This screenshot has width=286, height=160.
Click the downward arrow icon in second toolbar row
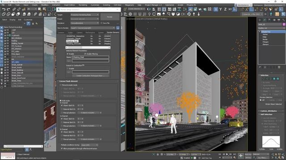pyautogui.click(x=198, y=14)
